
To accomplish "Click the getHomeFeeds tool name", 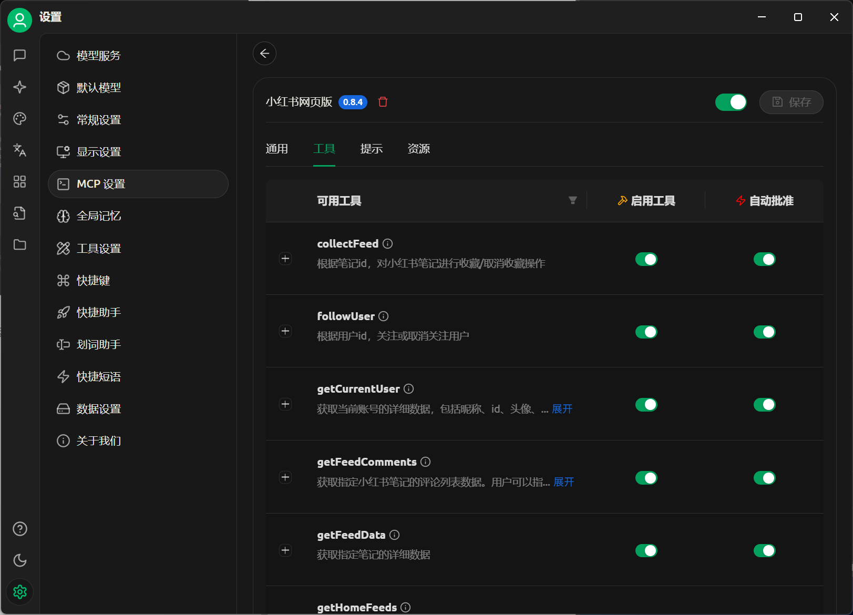I will click(357, 608).
